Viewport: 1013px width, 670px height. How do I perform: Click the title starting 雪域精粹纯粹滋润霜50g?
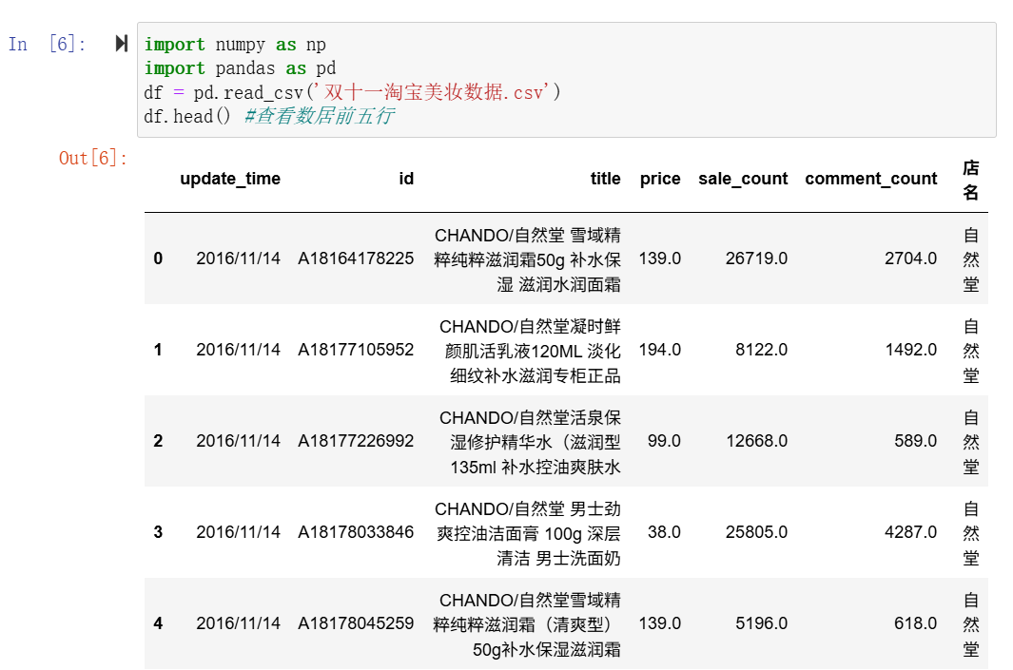(x=527, y=259)
